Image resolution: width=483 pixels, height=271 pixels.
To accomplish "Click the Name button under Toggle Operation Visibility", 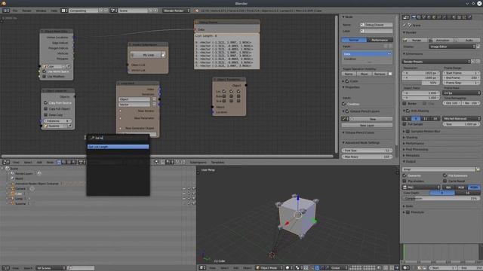I will click(x=349, y=74).
